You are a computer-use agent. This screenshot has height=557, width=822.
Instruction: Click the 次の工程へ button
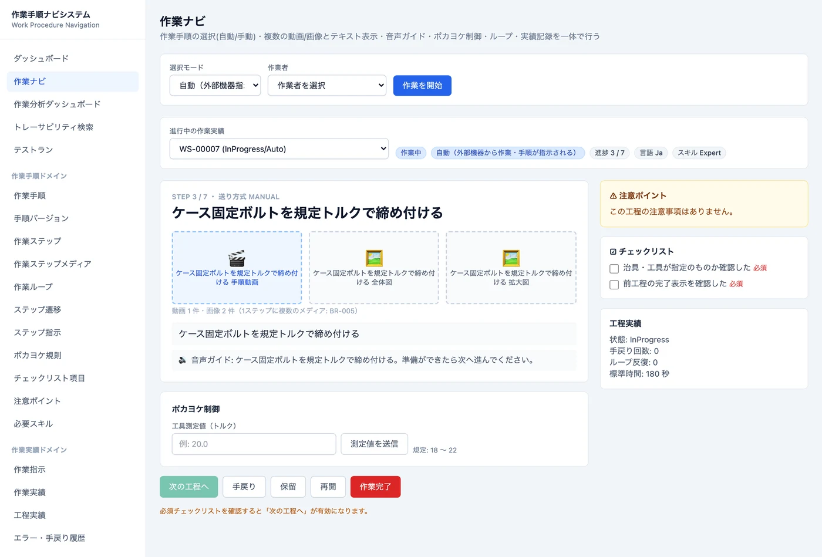click(188, 487)
